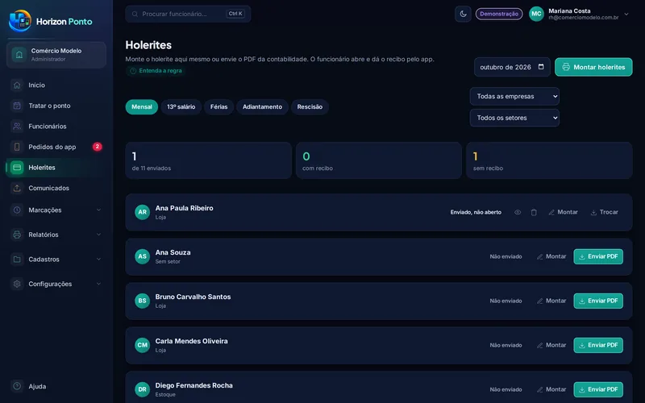Click the Entenda a regra link
The image size is (645, 403).
[156, 71]
